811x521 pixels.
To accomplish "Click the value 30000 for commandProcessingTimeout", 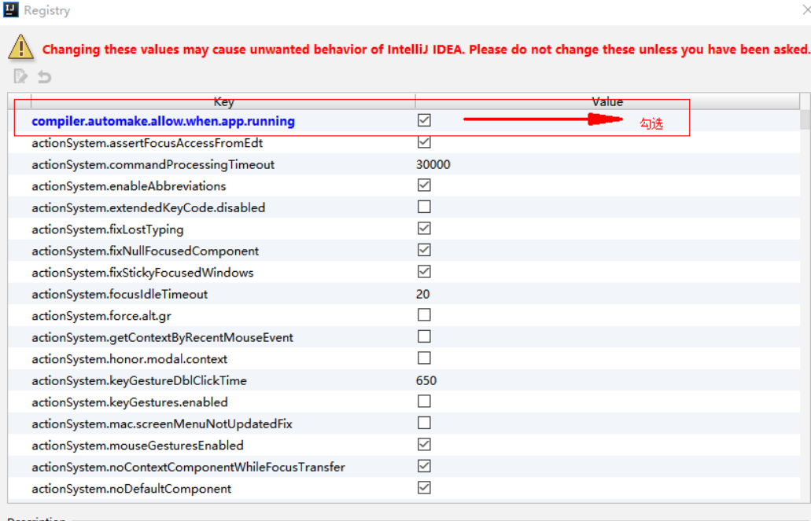I will [x=433, y=164].
